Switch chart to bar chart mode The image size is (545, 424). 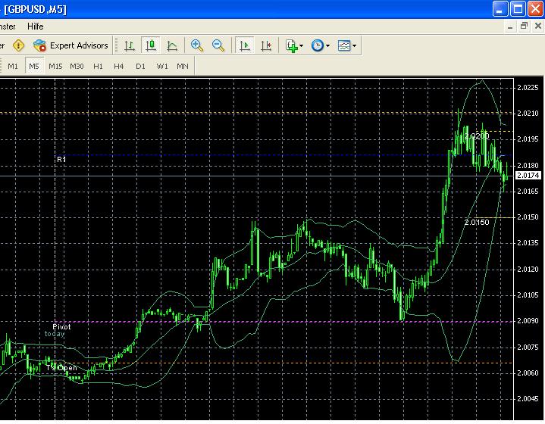(130, 45)
